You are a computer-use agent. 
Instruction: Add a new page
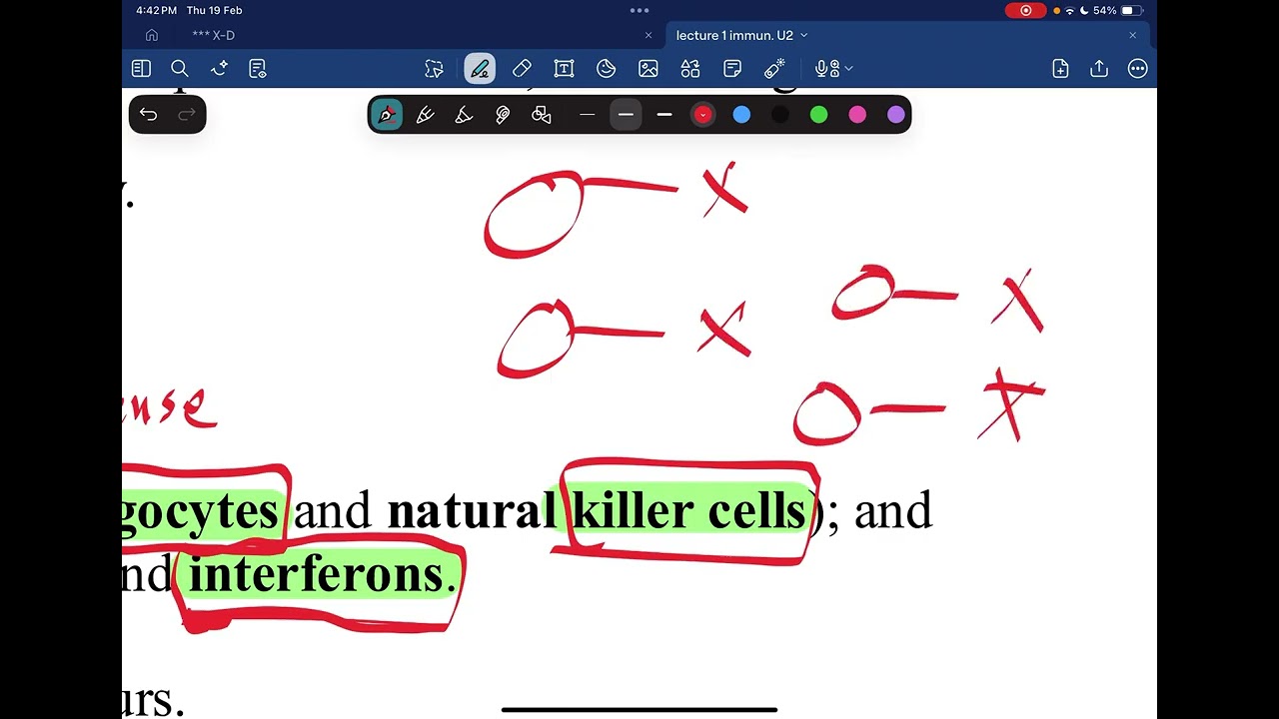point(1060,69)
